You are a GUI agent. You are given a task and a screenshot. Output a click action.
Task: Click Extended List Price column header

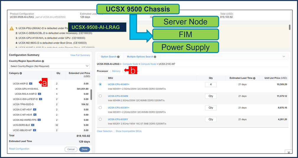tap(79, 74)
